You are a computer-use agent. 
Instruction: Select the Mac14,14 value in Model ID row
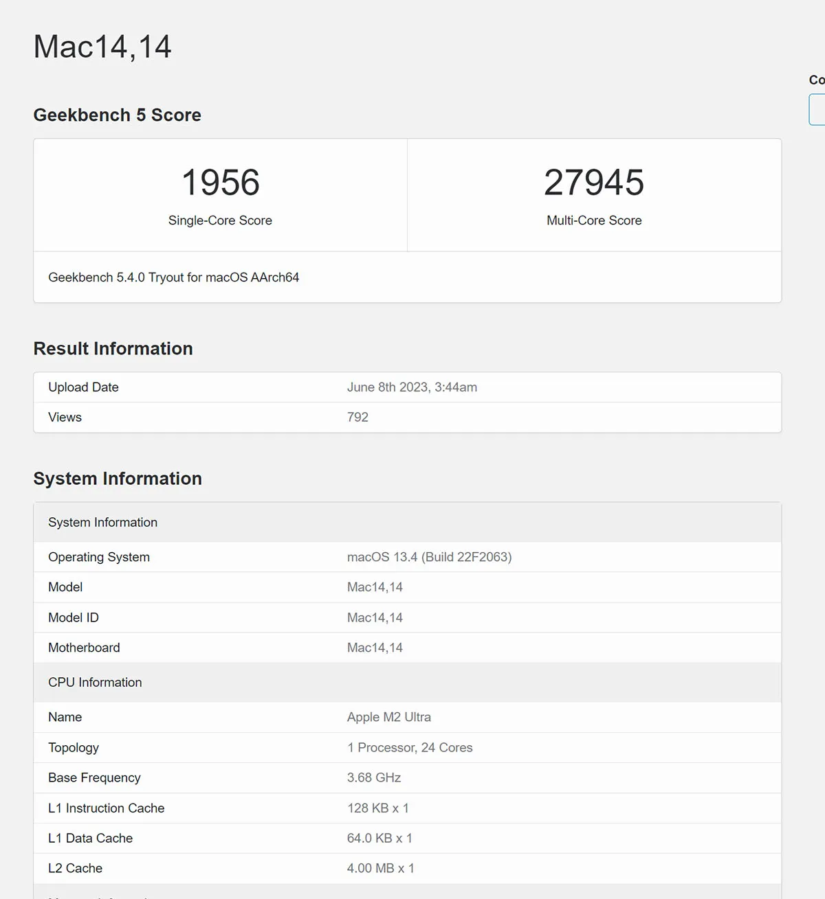pos(375,617)
